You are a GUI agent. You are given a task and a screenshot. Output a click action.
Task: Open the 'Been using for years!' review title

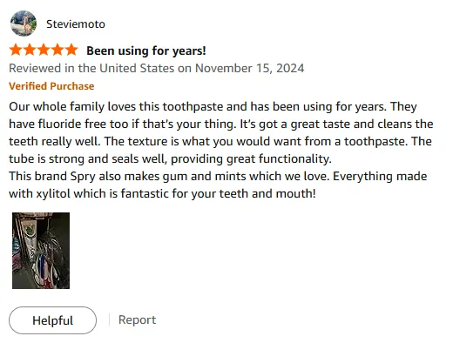tap(146, 50)
